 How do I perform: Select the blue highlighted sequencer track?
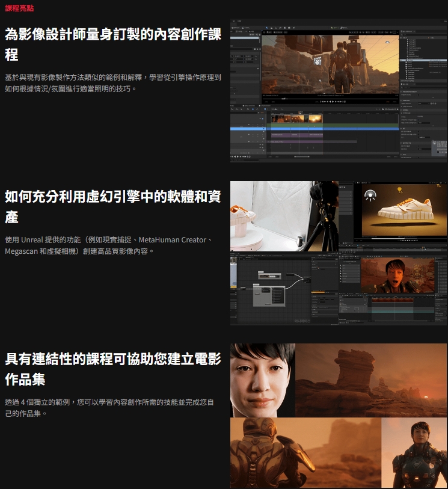tap(315, 129)
